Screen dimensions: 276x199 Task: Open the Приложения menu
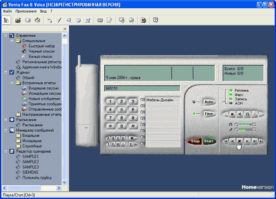(26, 11)
